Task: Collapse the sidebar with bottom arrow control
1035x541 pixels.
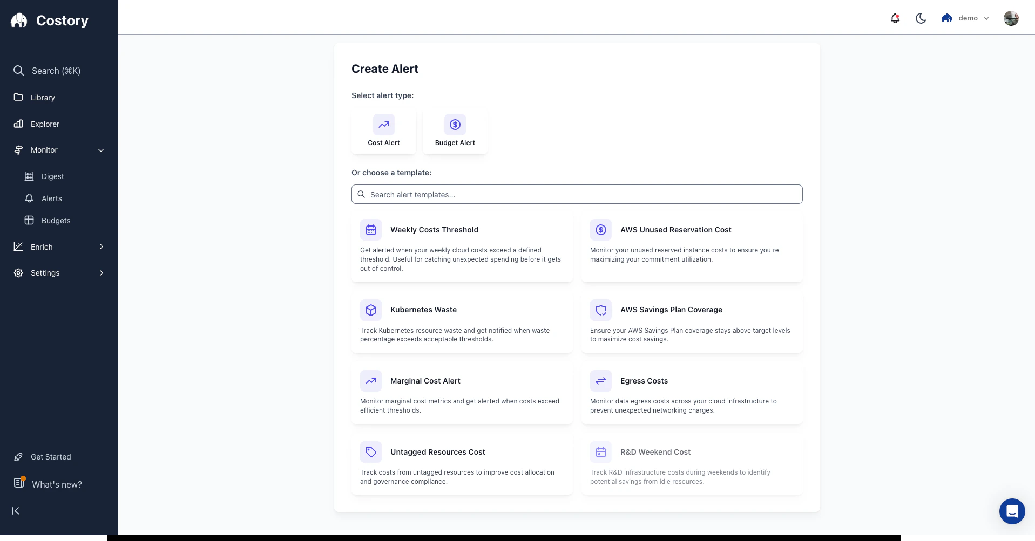Action: 15,511
